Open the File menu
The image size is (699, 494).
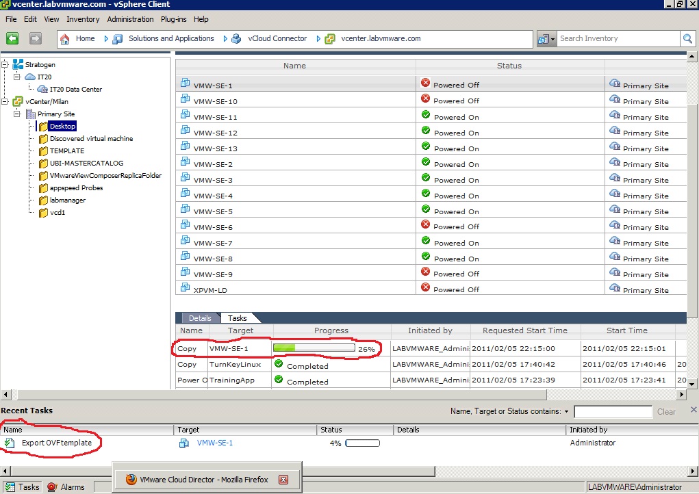[x=11, y=19]
